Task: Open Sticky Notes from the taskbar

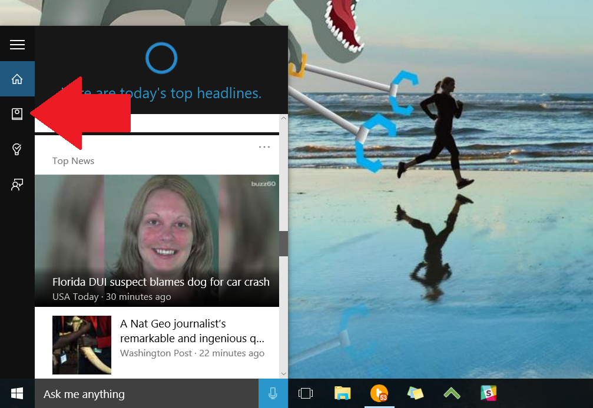Action: tap(415, 394)
